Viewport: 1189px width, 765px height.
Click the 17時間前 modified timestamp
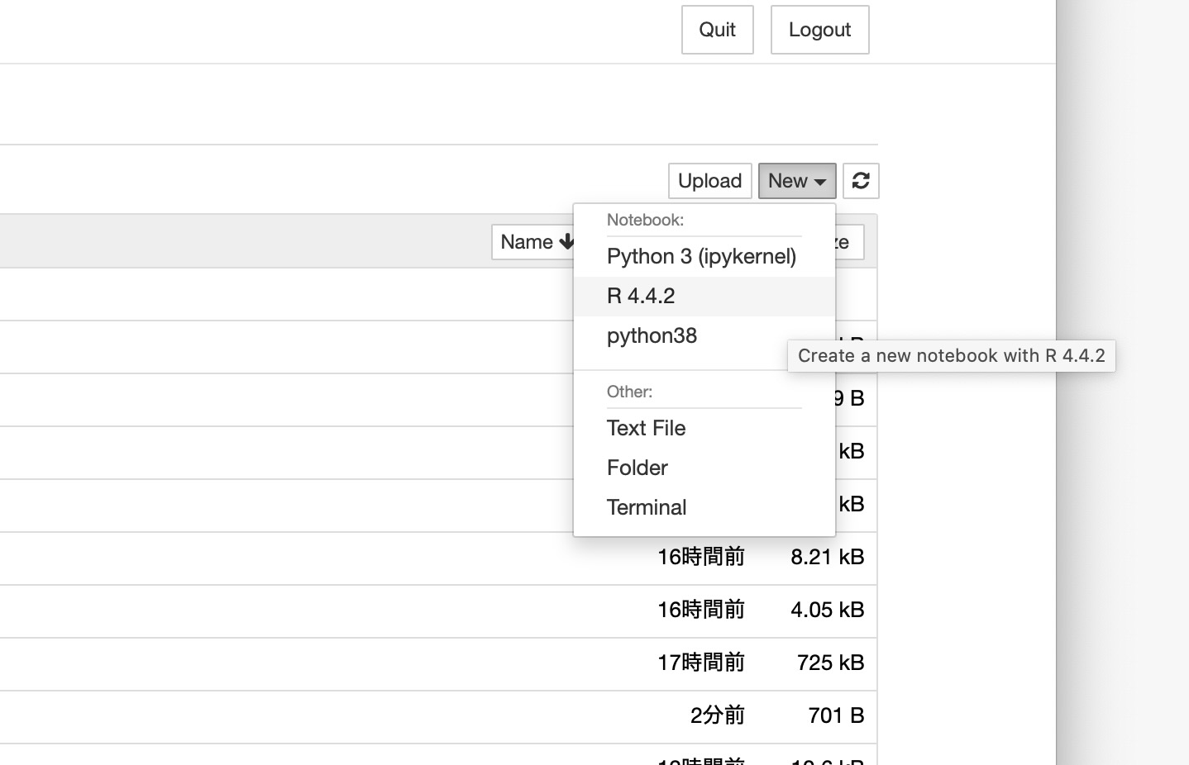click(700, 663)
